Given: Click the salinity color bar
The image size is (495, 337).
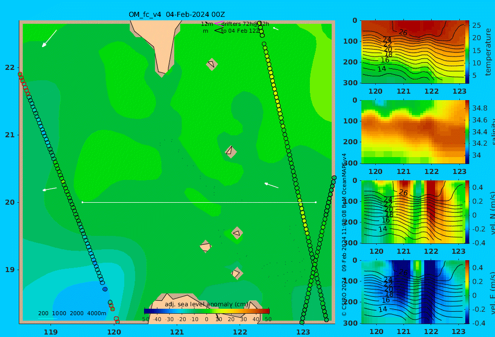Looking at the screenshot, I should (467, 132).
